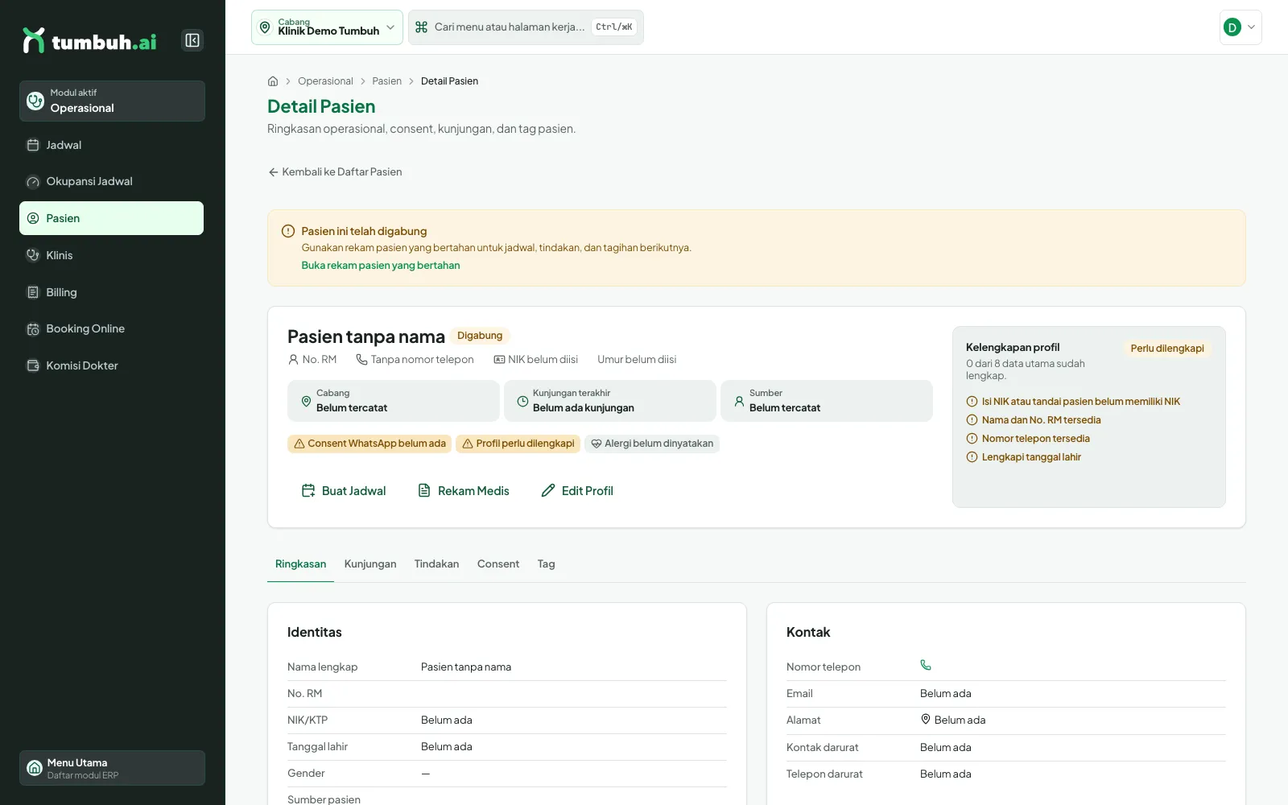This screenshot has width=1288, height=805.
Task: Click the Komisi Dokter wallet icon
Action: click(x=33, y=365)
